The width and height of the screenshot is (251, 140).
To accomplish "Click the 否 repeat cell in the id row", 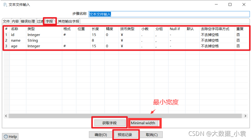I will (x=241, y=34).
